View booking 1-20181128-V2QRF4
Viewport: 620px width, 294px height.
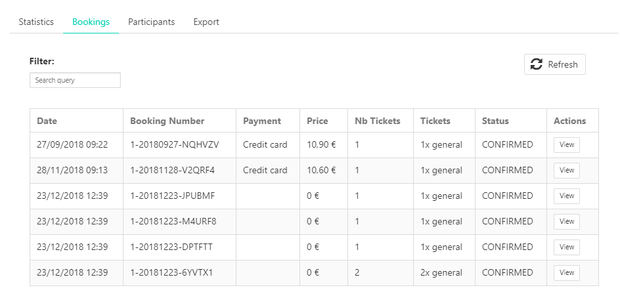(567, 171)
